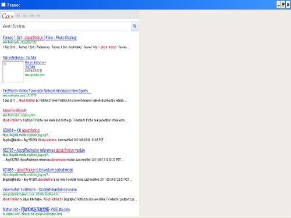This screenshot has height=218, width=291.
Task: Click the www.youtube.com green URL
Action: (34, 75)
